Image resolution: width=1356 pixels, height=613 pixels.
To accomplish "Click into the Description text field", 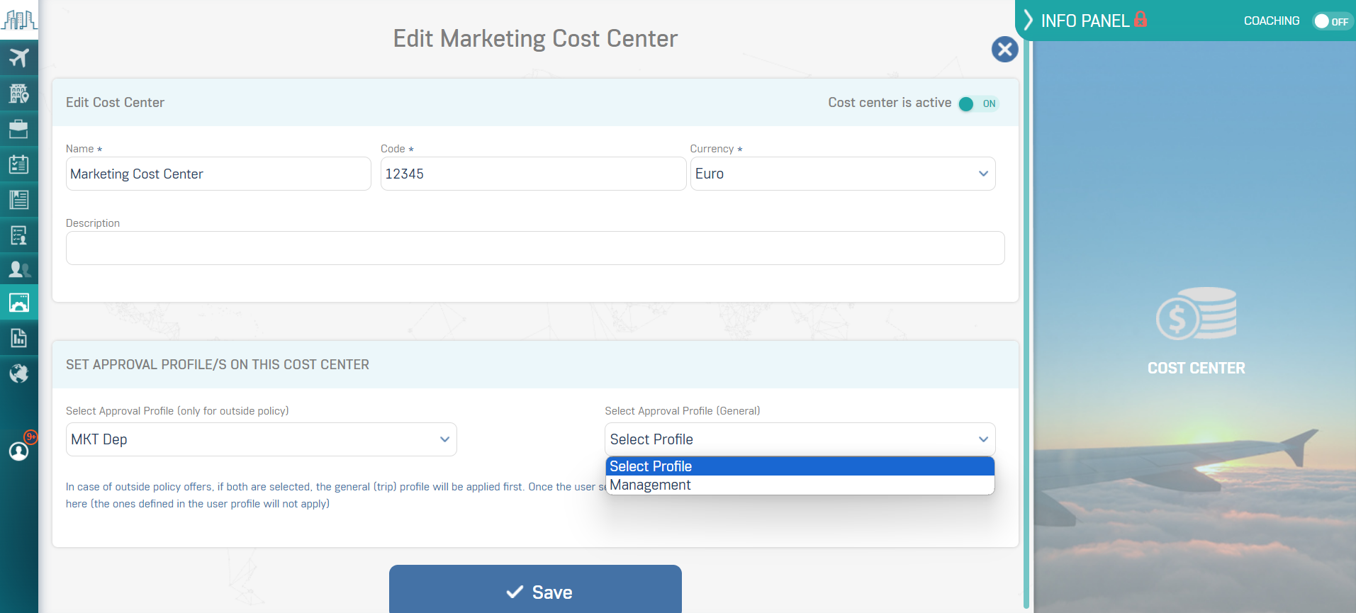I will click(x=535, y=249).
